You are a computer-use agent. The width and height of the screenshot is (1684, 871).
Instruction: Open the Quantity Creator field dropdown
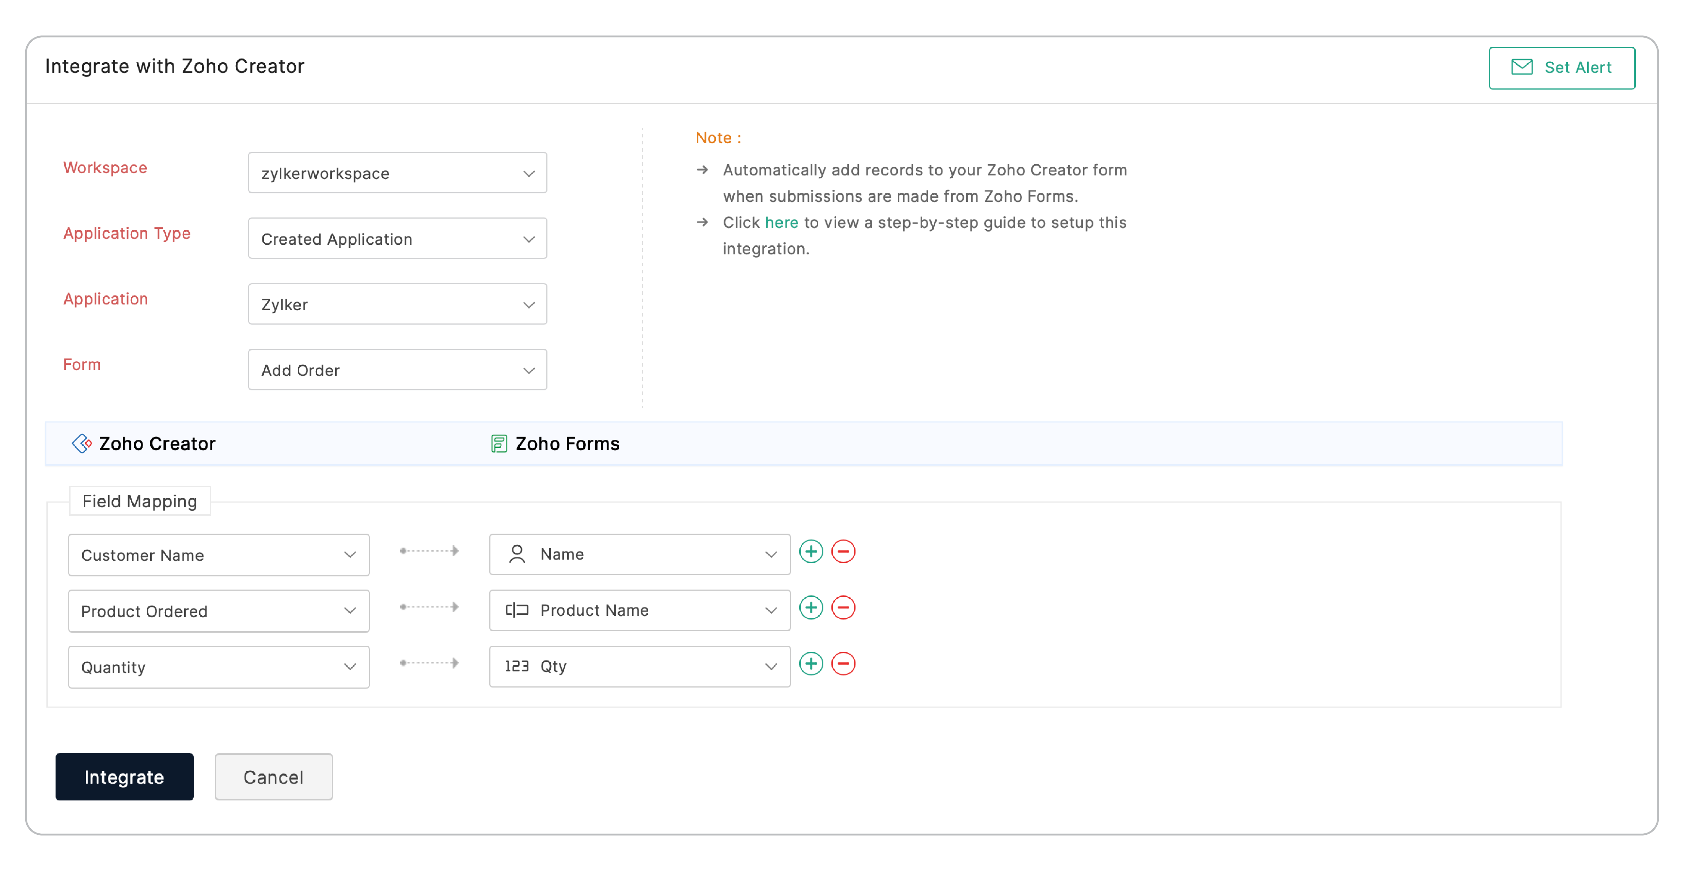click(x=218, y=667)
